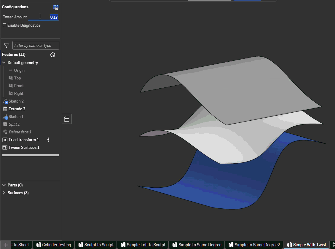Select the Tween Surfaces 1 feature icon

[5, 147]
